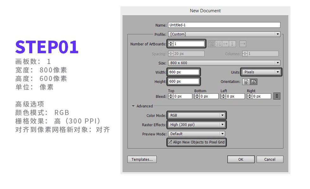Click the Templates... button
This screenshot has width=310, height=189.
click(142, 159)
